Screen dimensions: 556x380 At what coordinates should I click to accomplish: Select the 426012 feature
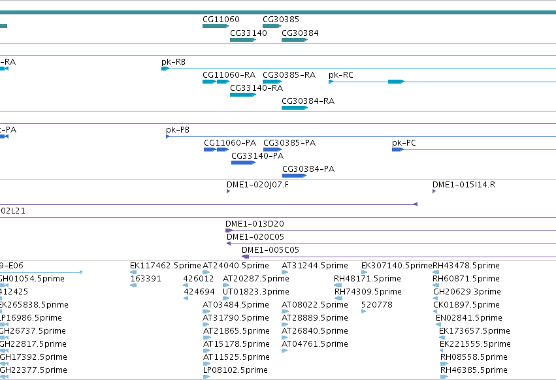click(186, 286)
